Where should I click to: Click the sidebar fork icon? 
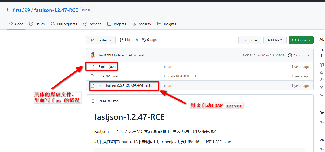pos(322,87)
